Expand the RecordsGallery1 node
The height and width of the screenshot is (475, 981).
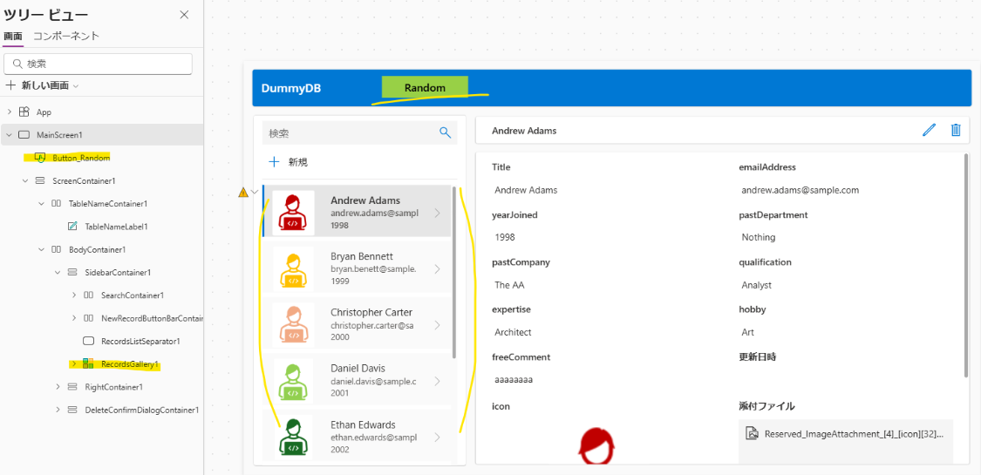74,363
